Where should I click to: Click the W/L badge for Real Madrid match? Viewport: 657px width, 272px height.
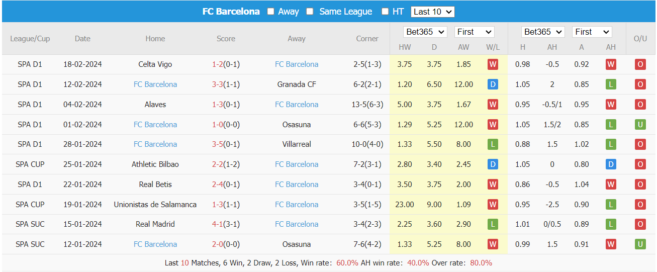point(493,224)
